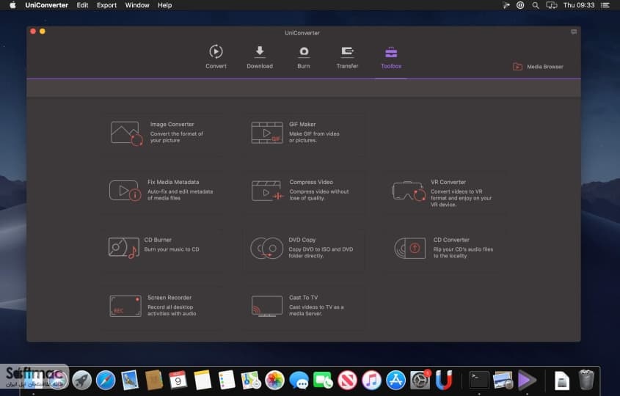Open Spotlight search in menu bar

coord(536,5)
